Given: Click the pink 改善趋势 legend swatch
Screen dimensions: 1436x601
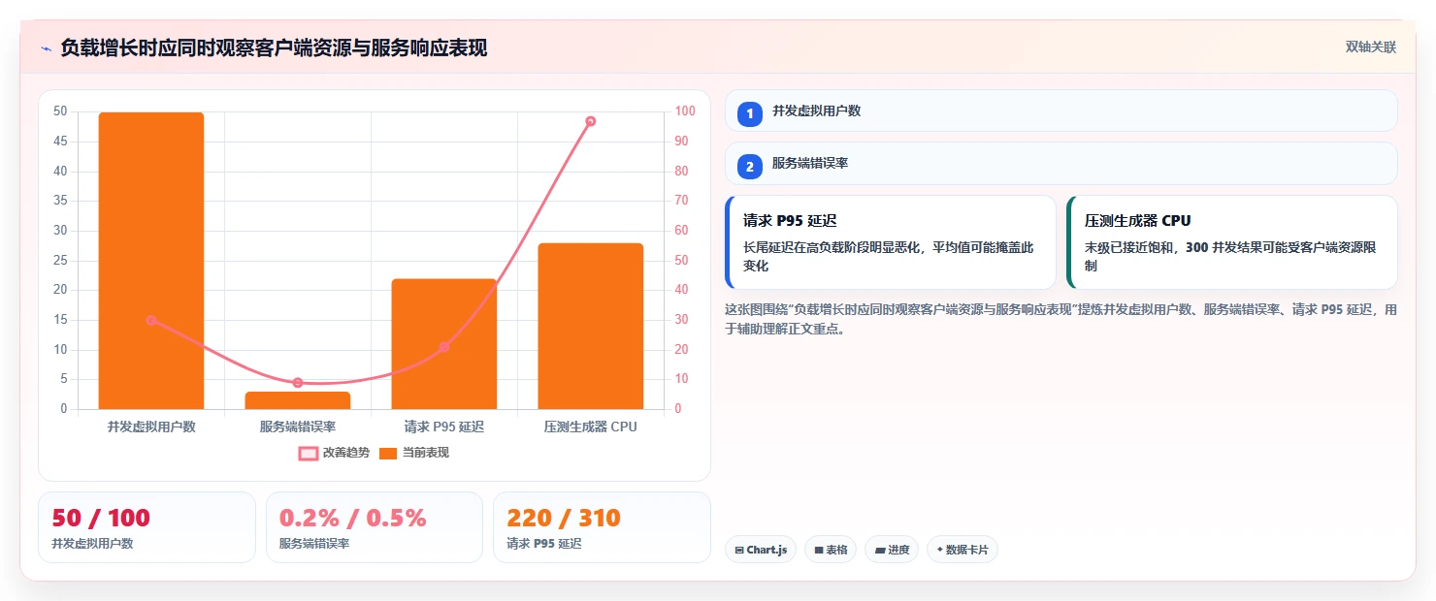Looking at the screenshot, I should click(x=308, y=453).
